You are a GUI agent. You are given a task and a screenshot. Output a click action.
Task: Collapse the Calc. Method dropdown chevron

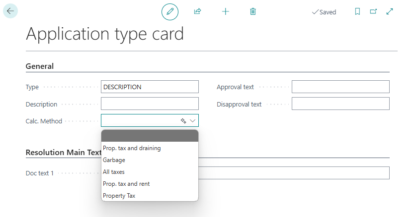click(x=193, y=121)
